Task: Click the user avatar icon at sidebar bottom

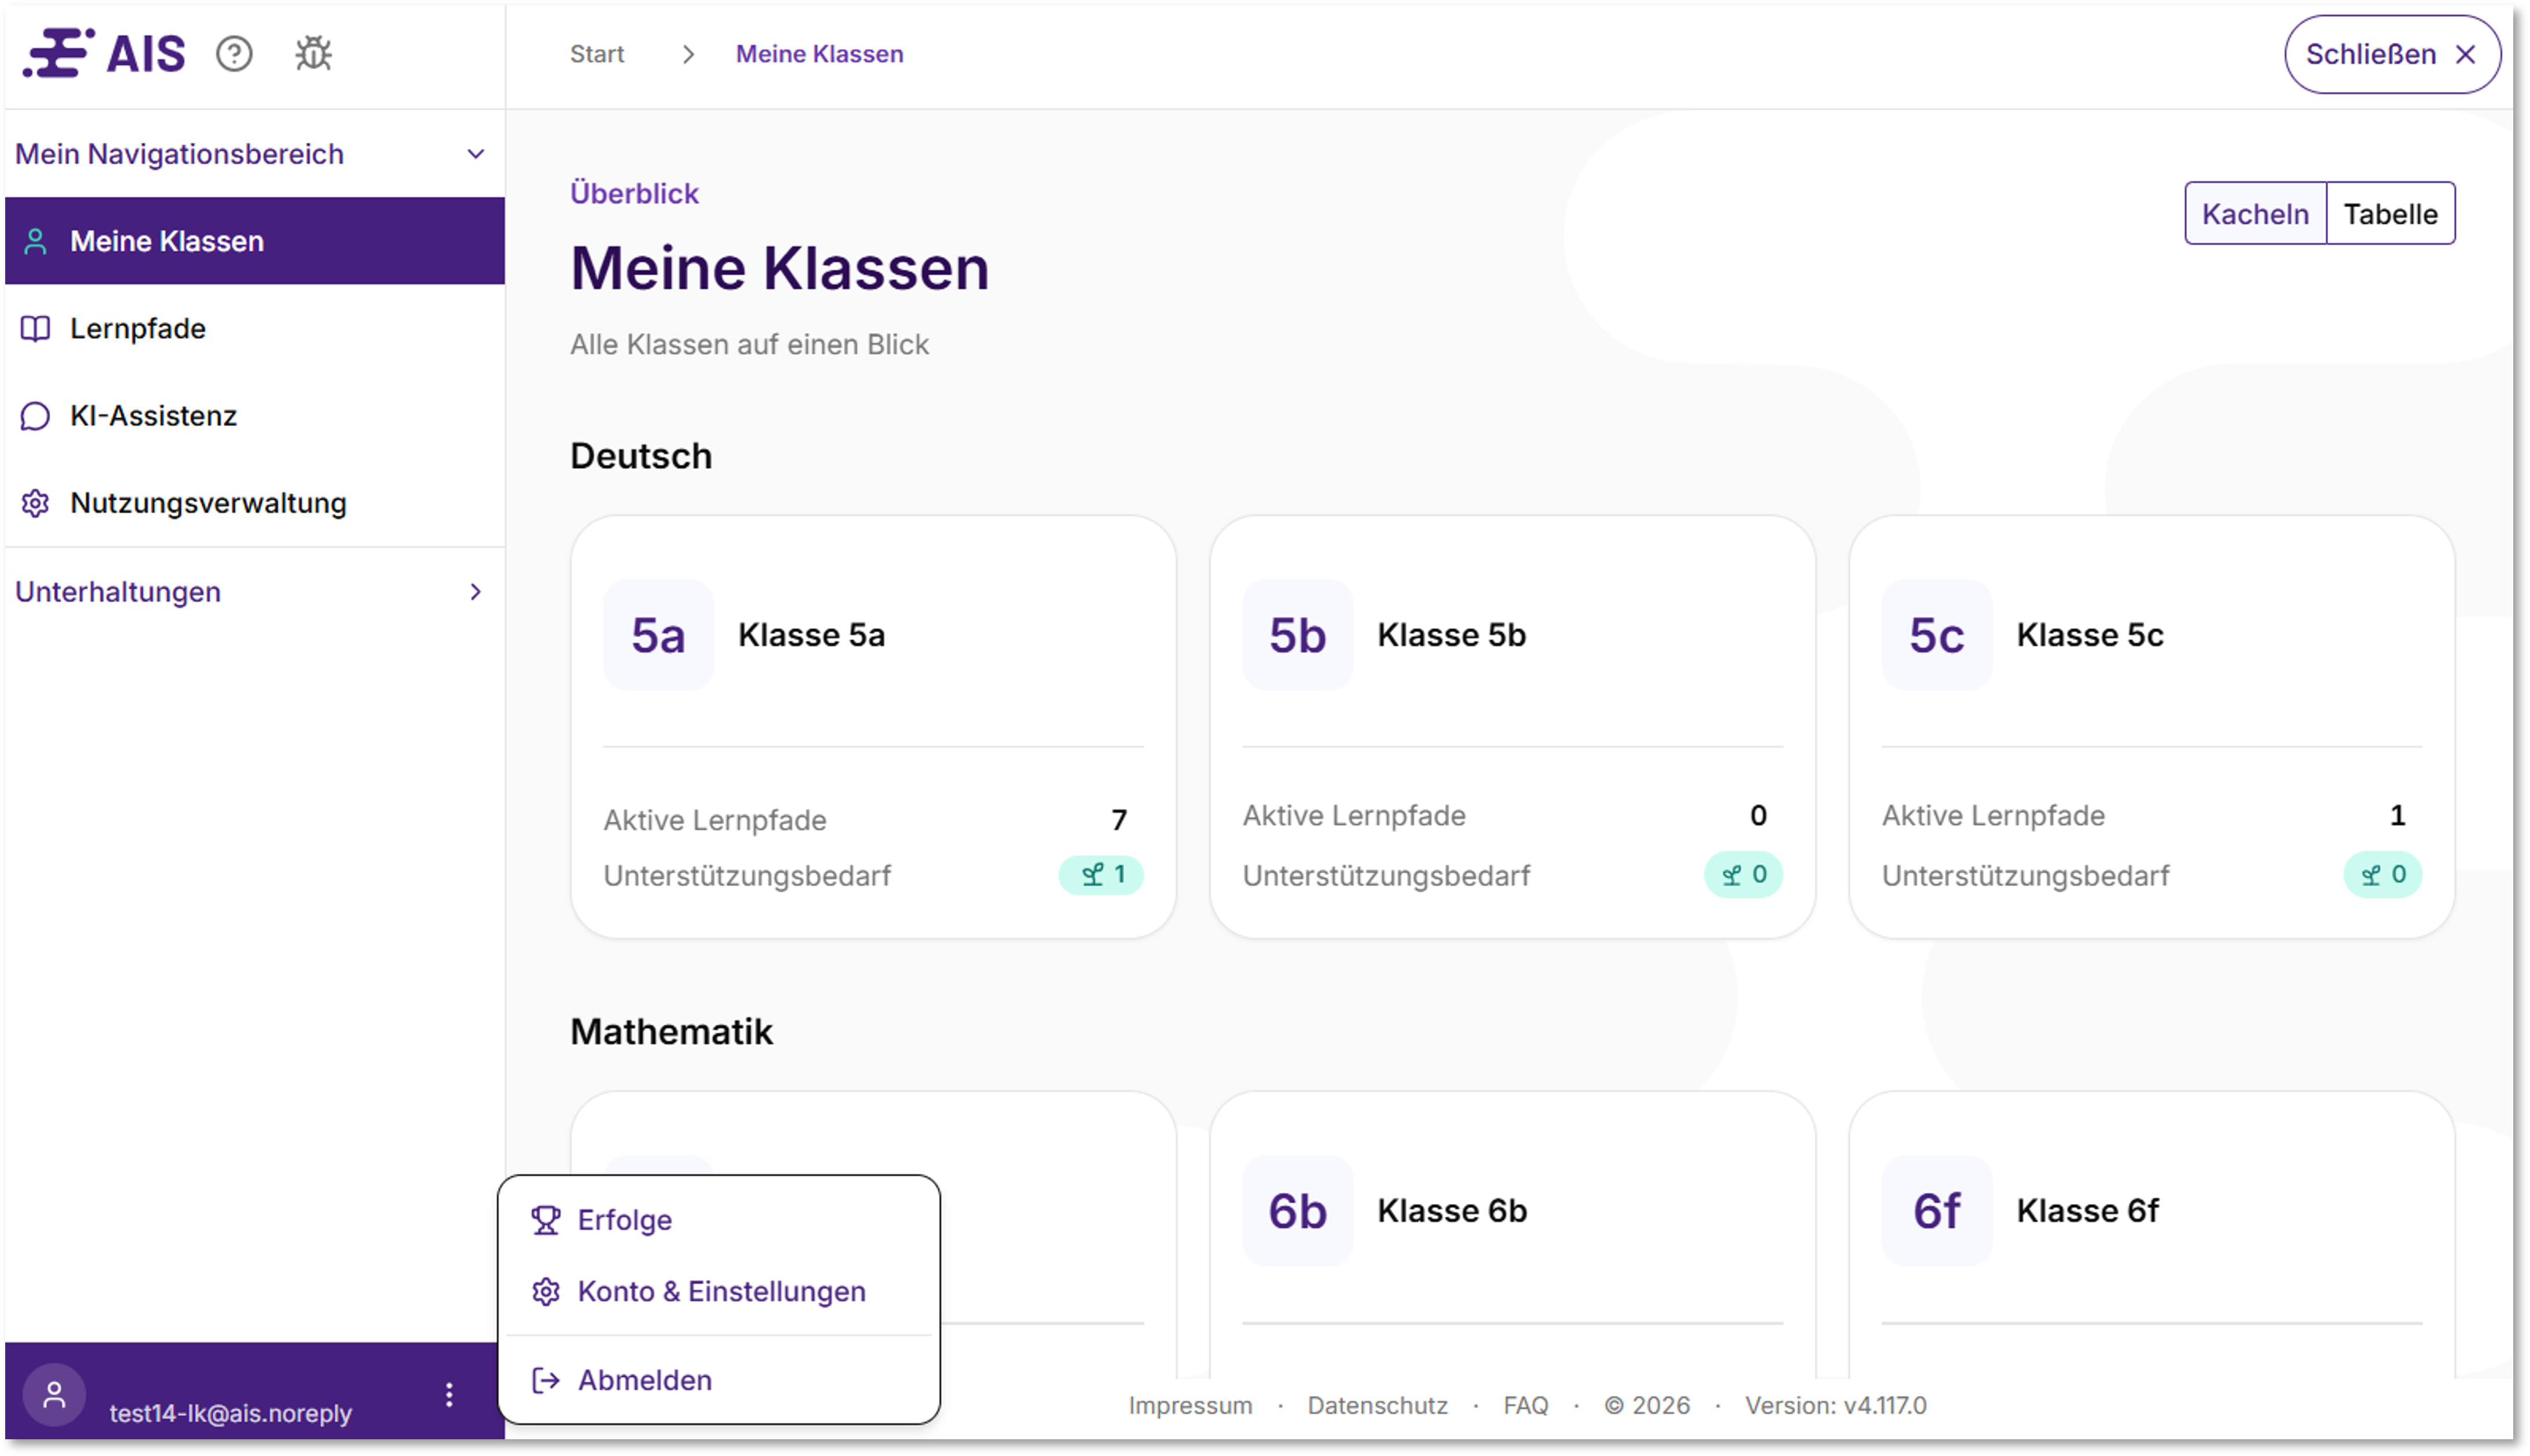Action: pos(54,1394)
